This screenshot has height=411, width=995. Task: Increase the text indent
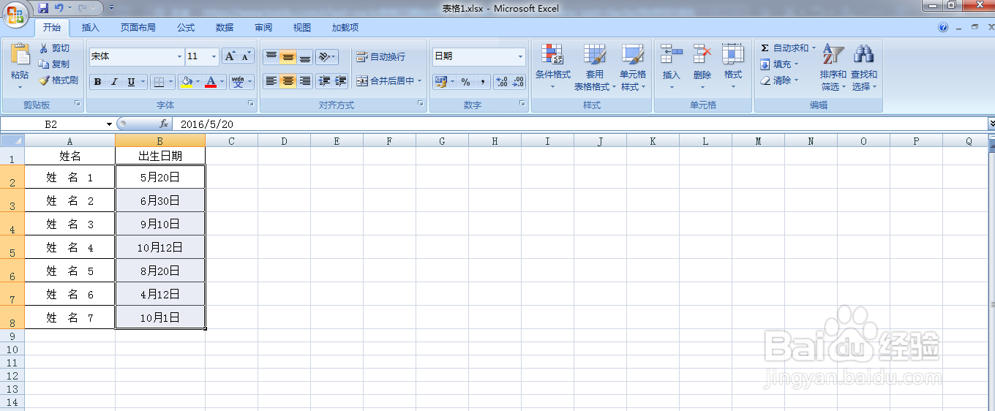(x=341, y=81)
